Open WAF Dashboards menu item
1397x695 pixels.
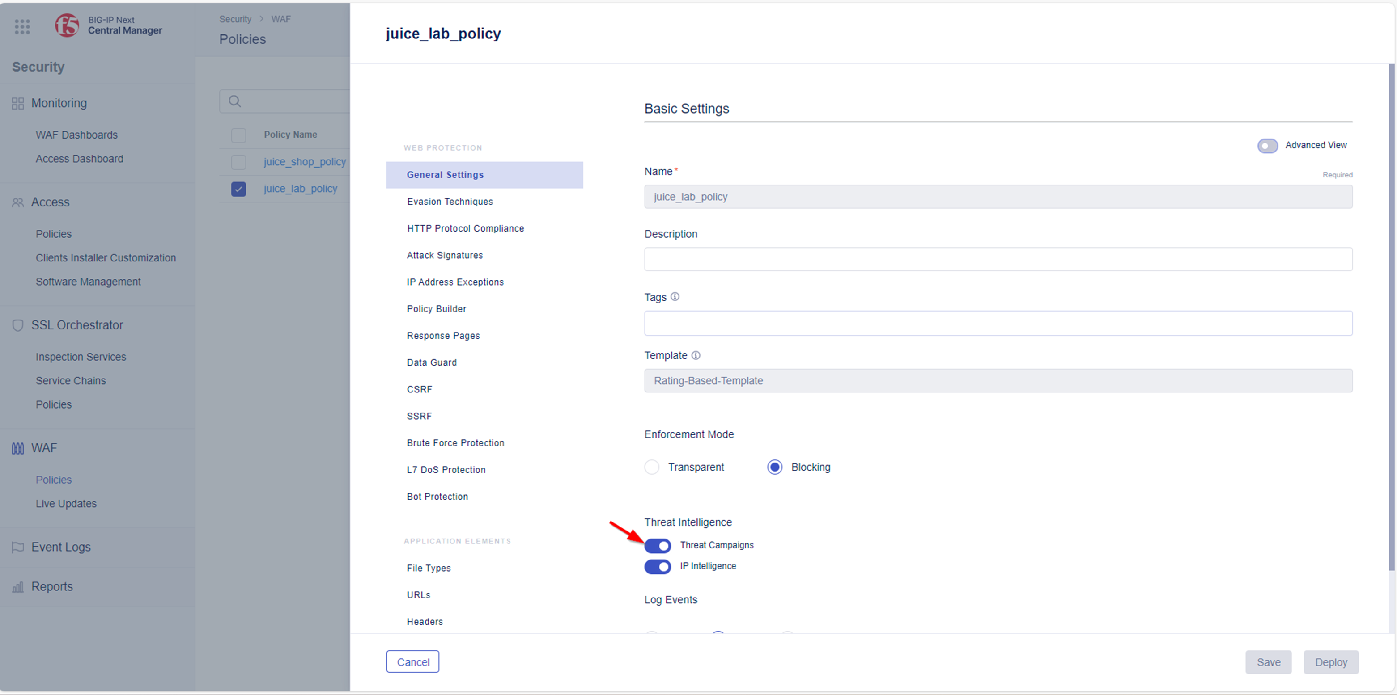coord(76,135)
